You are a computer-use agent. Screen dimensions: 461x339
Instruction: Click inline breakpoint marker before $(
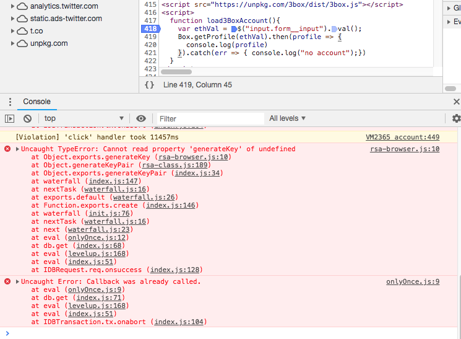[x=234, y=29]
